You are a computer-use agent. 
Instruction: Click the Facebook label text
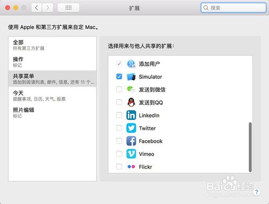coord(151,141)
